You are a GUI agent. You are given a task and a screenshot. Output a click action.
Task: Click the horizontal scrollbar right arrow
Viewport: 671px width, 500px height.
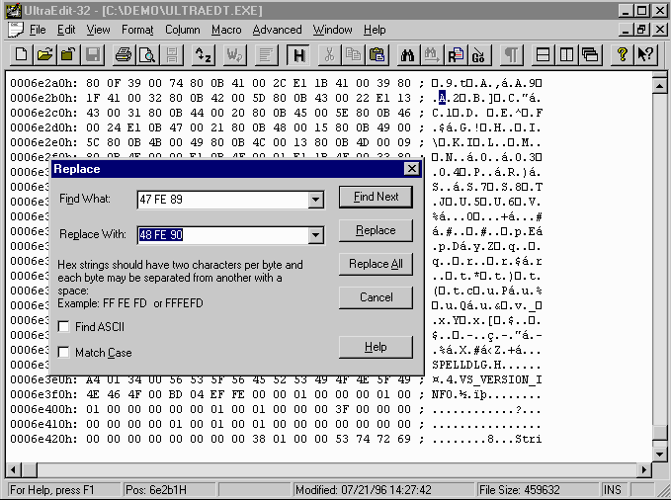tap(643, 470)
